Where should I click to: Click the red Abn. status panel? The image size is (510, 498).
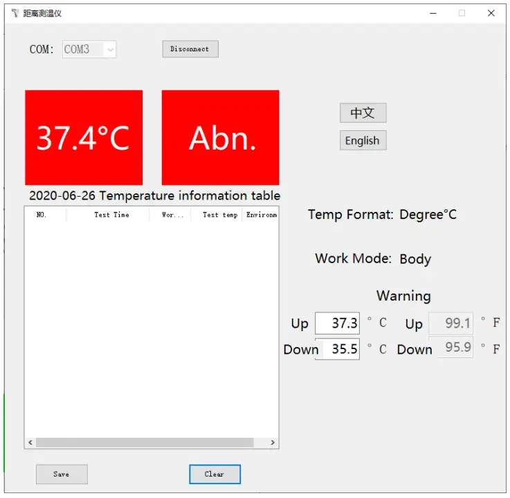221,138
